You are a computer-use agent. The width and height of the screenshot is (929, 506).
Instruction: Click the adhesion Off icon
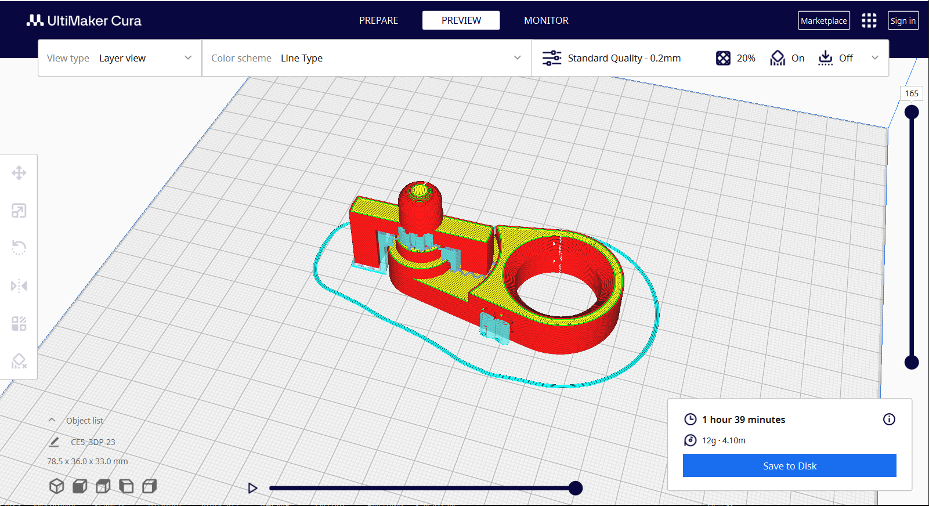click(825, 58)
